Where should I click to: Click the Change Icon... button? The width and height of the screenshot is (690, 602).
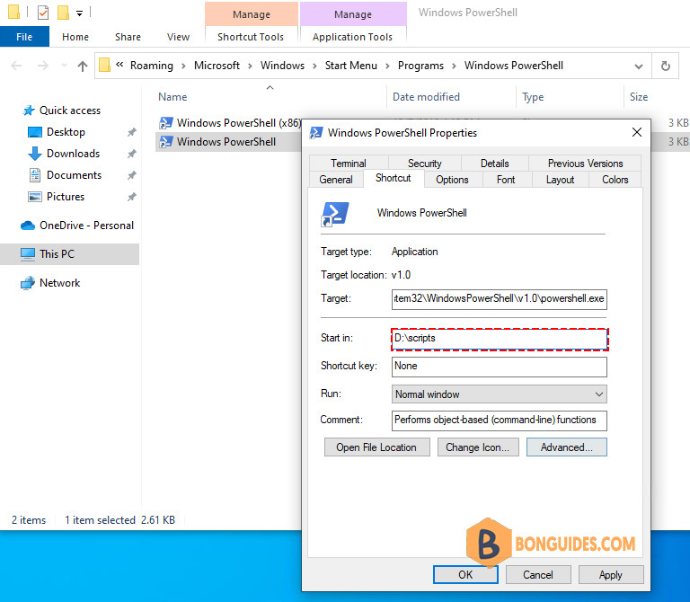[478, 447]
